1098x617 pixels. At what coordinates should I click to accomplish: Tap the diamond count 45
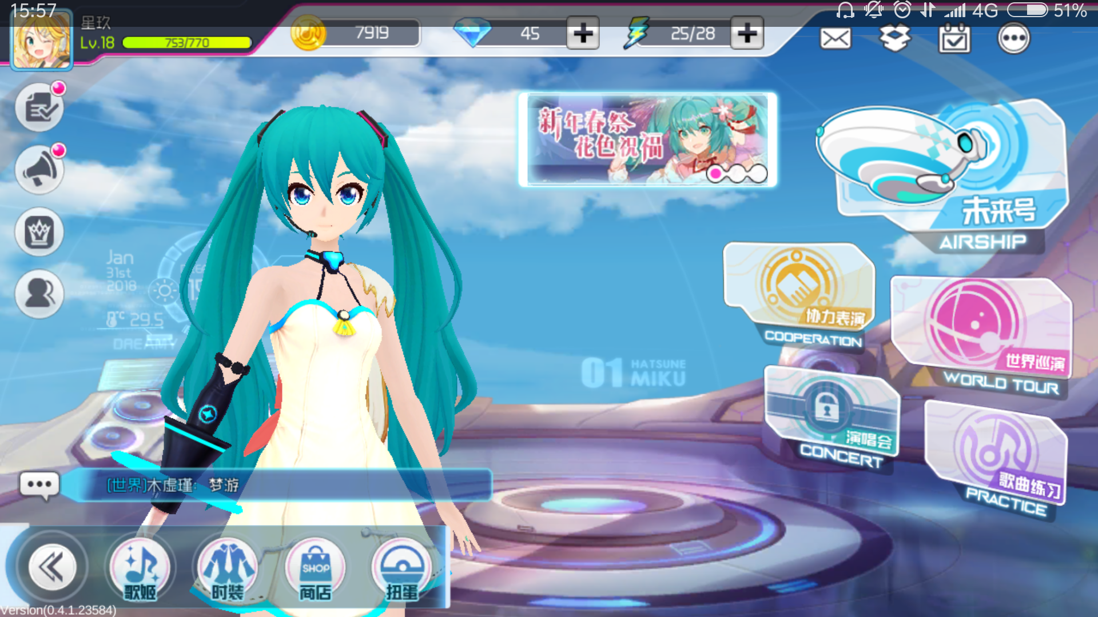point(530,33)
